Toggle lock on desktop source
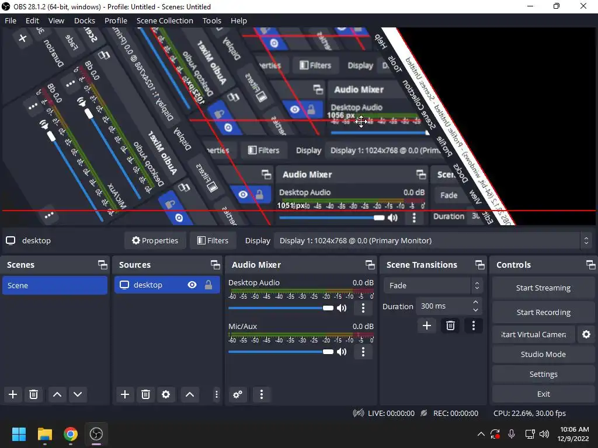The width and height of the screenshot is (598, 448). point(208,285)
